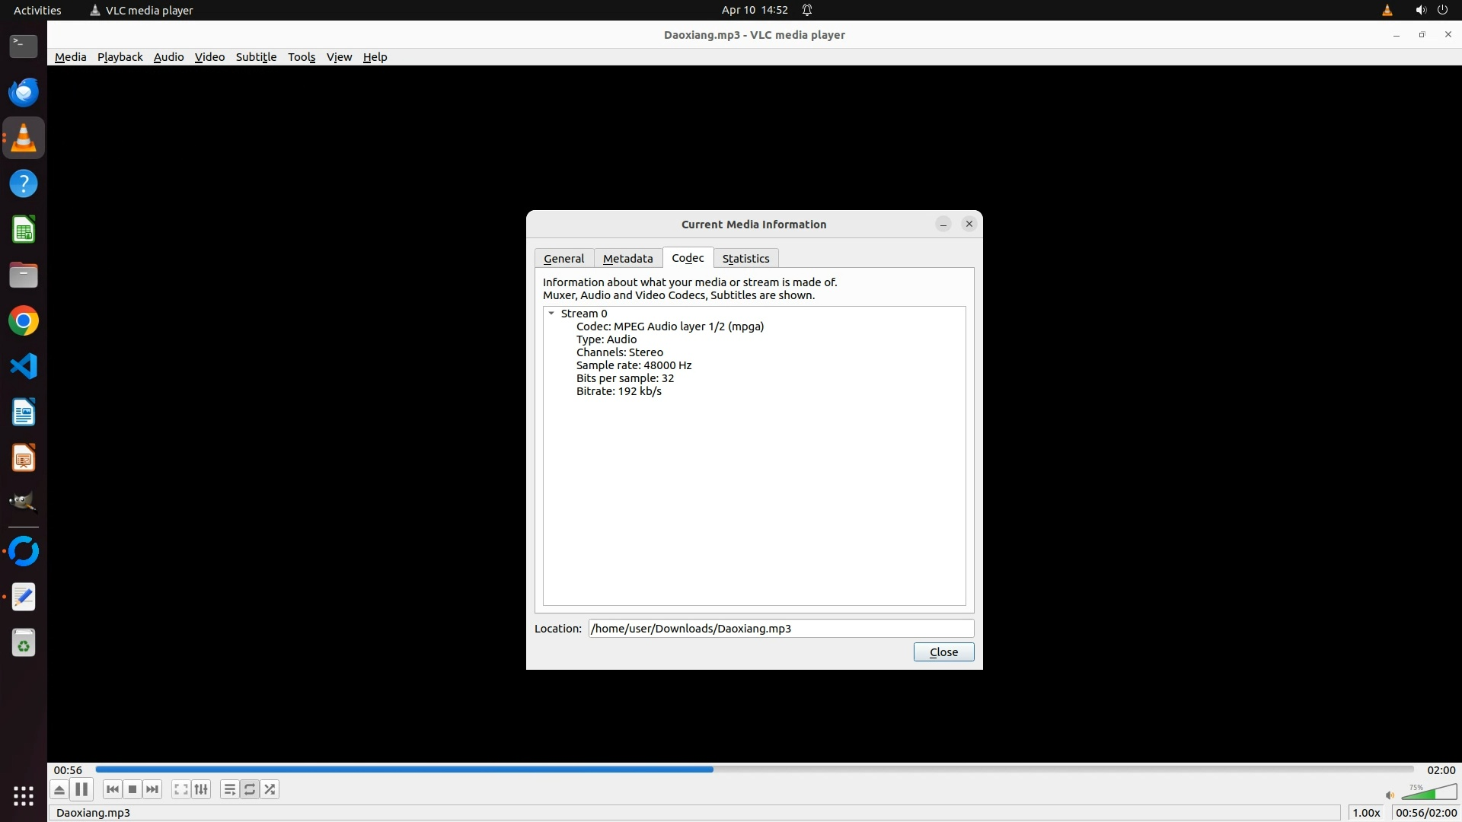Open the Tools menu dropdown
The image size is (1462, 822).
(302, 57)
